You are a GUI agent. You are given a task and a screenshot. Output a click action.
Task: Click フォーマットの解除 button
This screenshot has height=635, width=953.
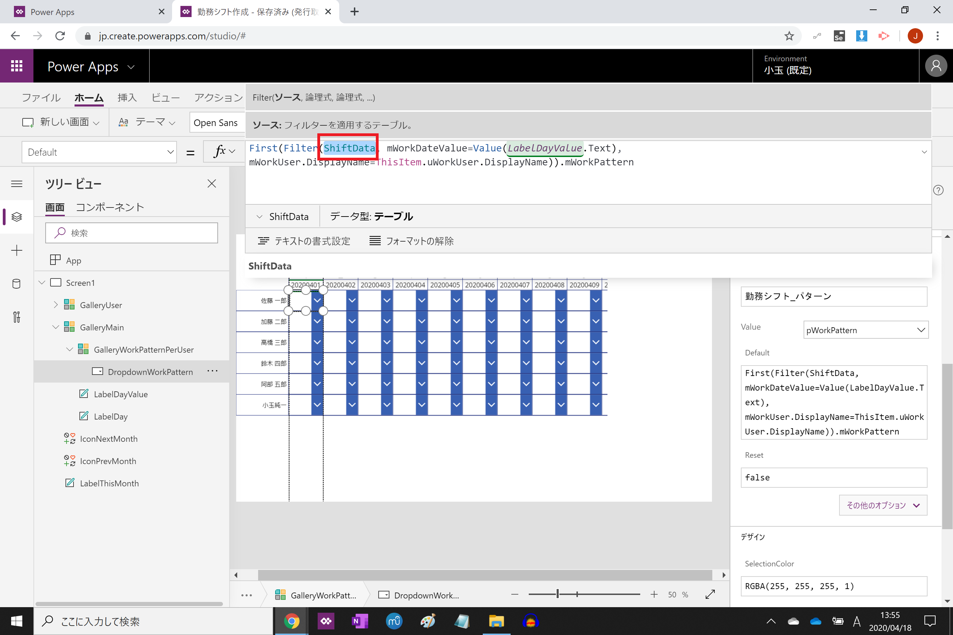[x=411, y=241]
